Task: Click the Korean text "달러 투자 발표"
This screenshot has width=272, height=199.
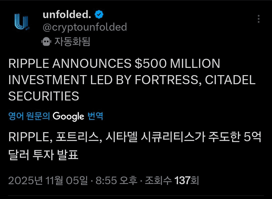Action: coord(43,155)
